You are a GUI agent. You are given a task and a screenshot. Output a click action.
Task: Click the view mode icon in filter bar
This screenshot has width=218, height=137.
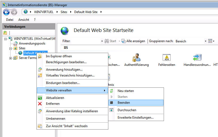click(210, 41)
